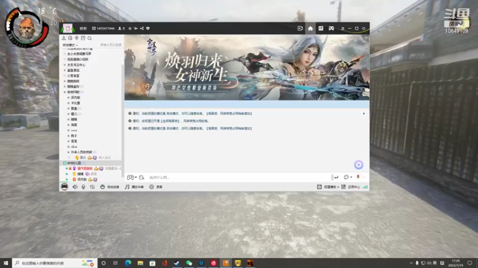Click the shield report icon in header
Screen dimensions: 478x268
(148, 28)
